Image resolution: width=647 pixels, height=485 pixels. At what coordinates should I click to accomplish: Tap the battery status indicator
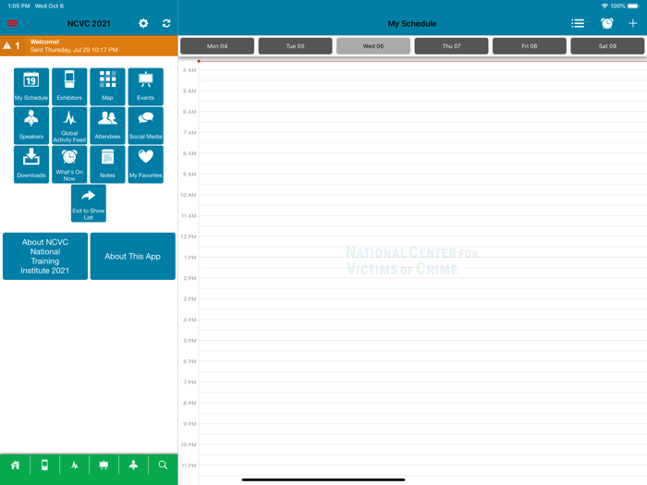pos(633,6)
